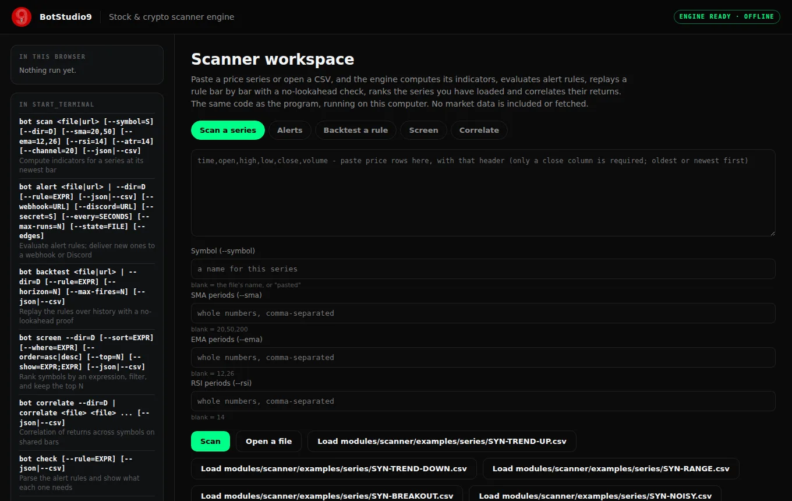Image resolution: width=792 pixels, height=501 pixels.
Task: Select the "bot scan" command text in sidebar
Action: coord(87,136)
